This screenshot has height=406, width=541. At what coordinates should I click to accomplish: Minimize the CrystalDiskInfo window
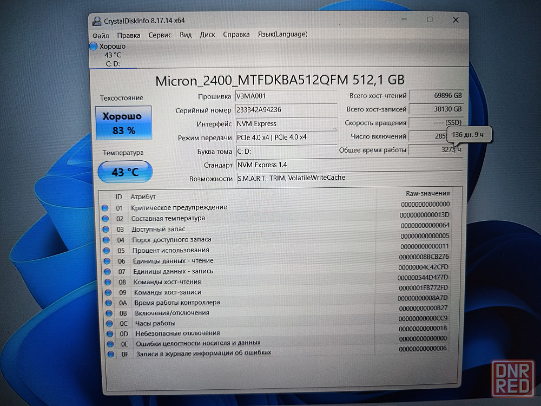click(404, 19)
